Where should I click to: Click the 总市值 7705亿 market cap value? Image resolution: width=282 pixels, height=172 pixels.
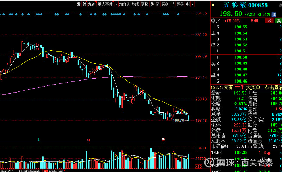click(239, 135)
